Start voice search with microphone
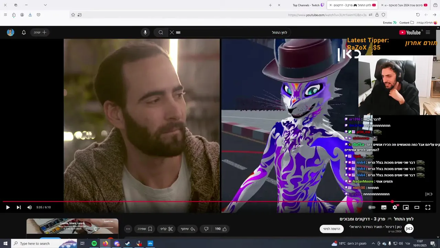Image resolution: width=440 pixels, height=248 pixels. click(x=145, y=32)
